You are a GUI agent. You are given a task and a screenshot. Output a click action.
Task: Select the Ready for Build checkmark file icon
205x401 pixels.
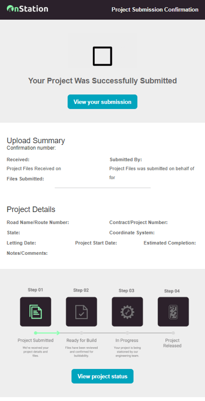[81, 312]
